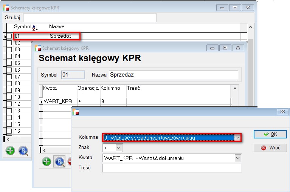Check the box next to symbol 12
Viewport: 290px width, 192px height.
(x=9, y=104)
